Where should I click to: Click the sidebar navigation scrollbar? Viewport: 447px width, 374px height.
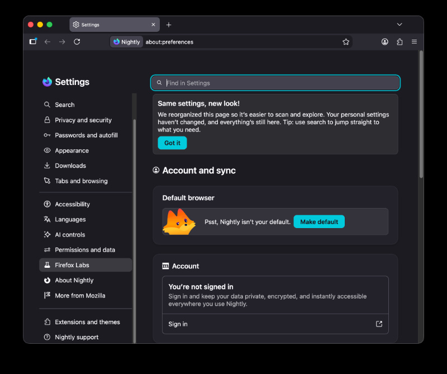click(134, 231)
